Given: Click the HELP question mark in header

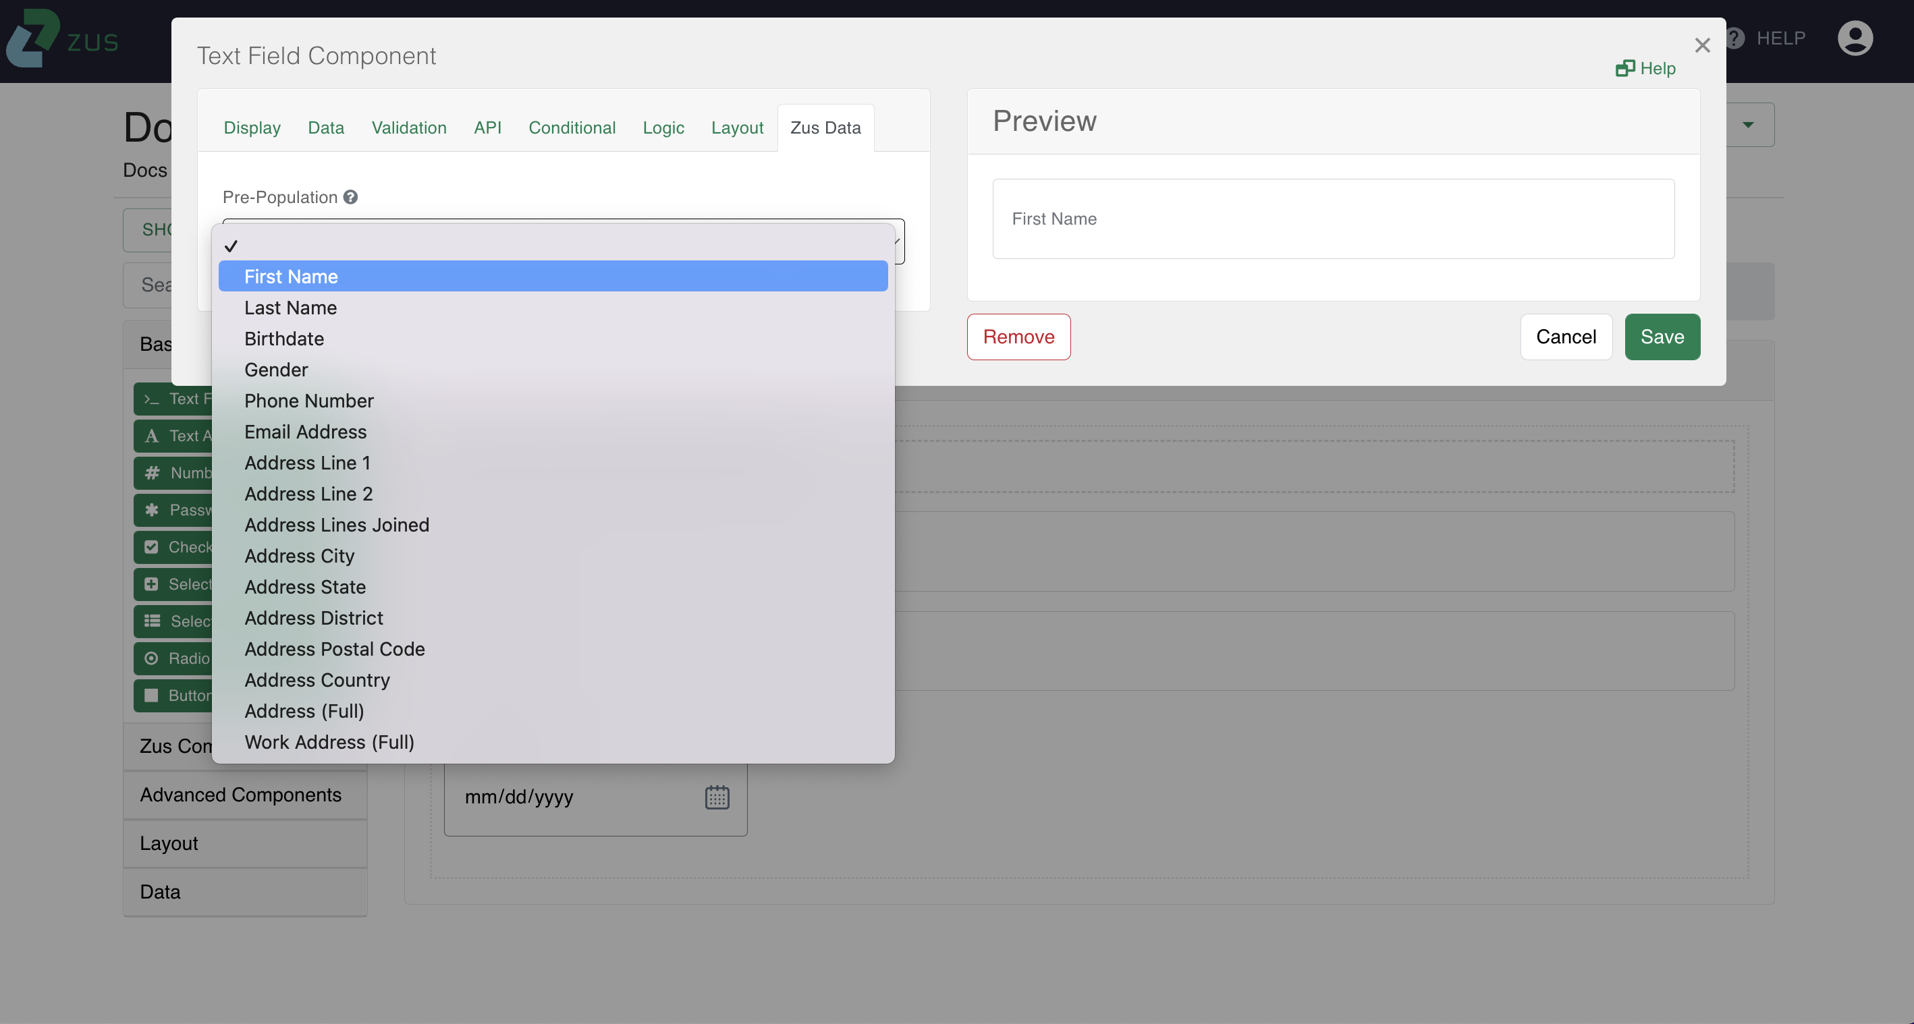Looking at the screenshot, I should point(1736,38).
